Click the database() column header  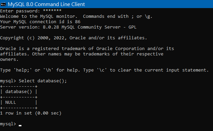[19, 92]
